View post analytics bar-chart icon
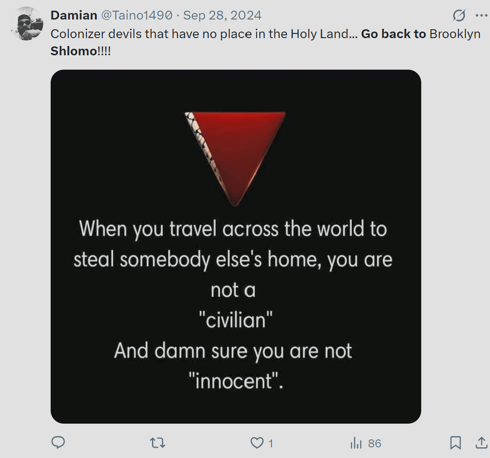Image resolution: width=490 pixels, height=458 pixels. [356, 443]
